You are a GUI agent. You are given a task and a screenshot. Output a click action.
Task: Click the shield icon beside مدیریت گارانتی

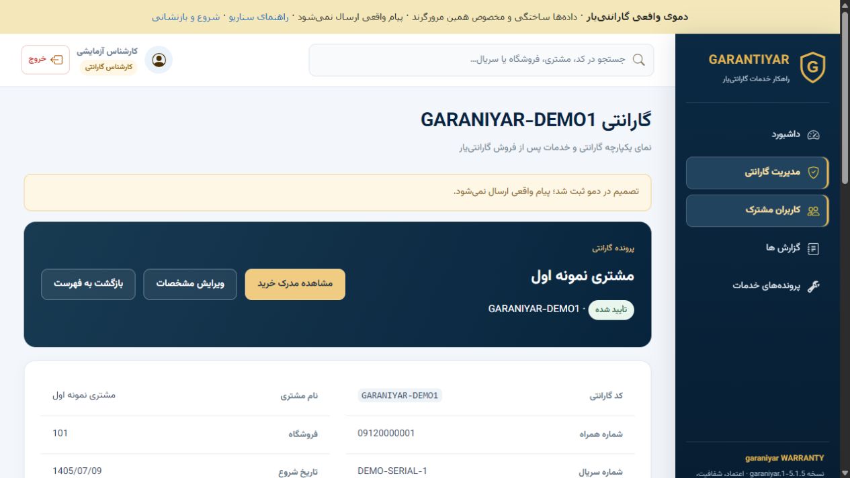pos(813,173)
